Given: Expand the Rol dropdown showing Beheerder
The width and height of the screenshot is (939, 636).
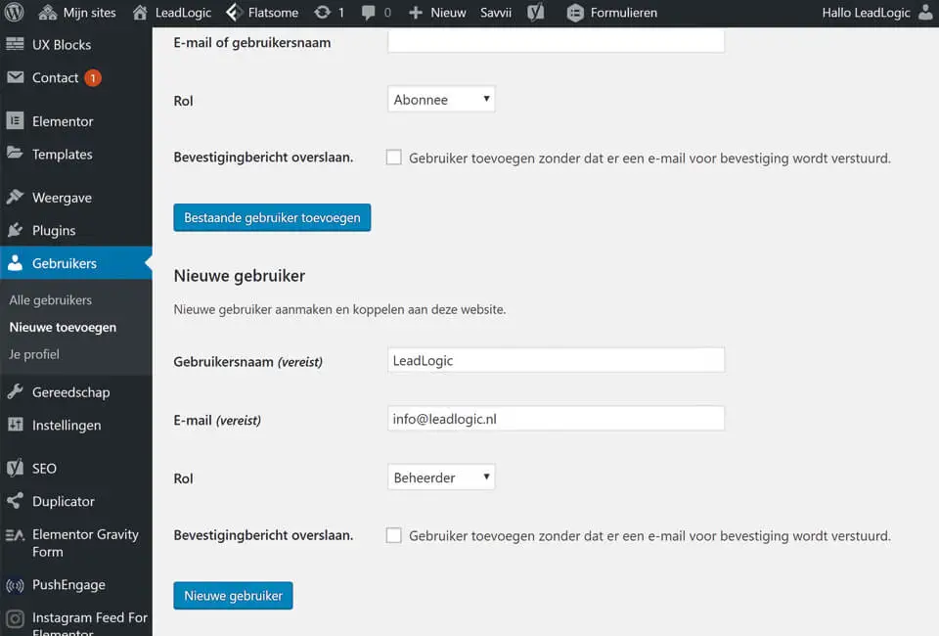Looking at the screenshot, I should [x=441, y=477].
